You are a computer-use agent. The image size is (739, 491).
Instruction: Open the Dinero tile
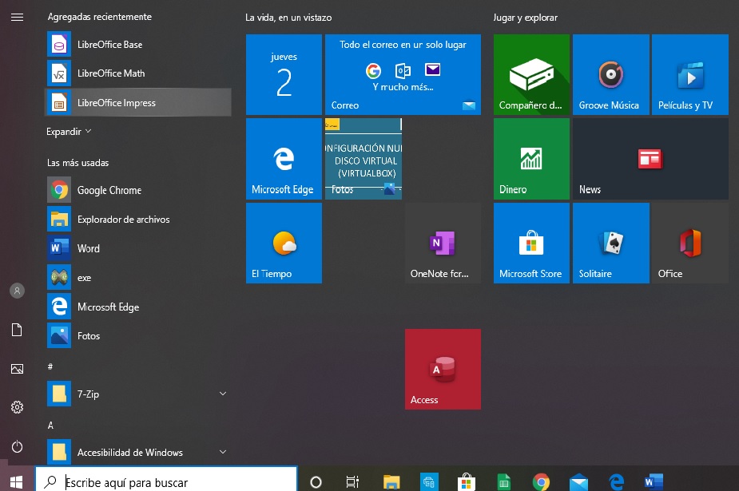coord(531,159)
